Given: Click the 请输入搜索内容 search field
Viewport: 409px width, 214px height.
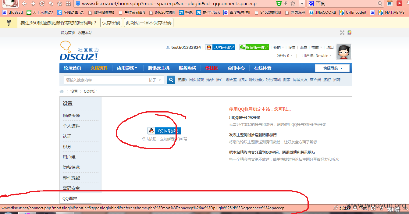Looking at the screenshot, I should (105, 80).
